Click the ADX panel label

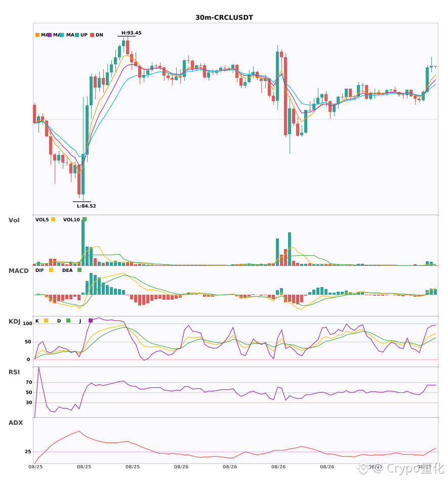16,423
